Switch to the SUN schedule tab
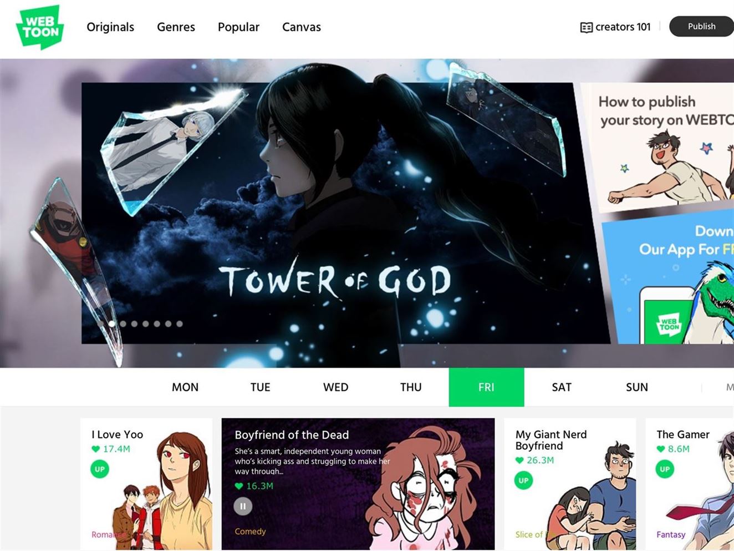The width and height of the screenshot is (734, 551). [637, 387]
